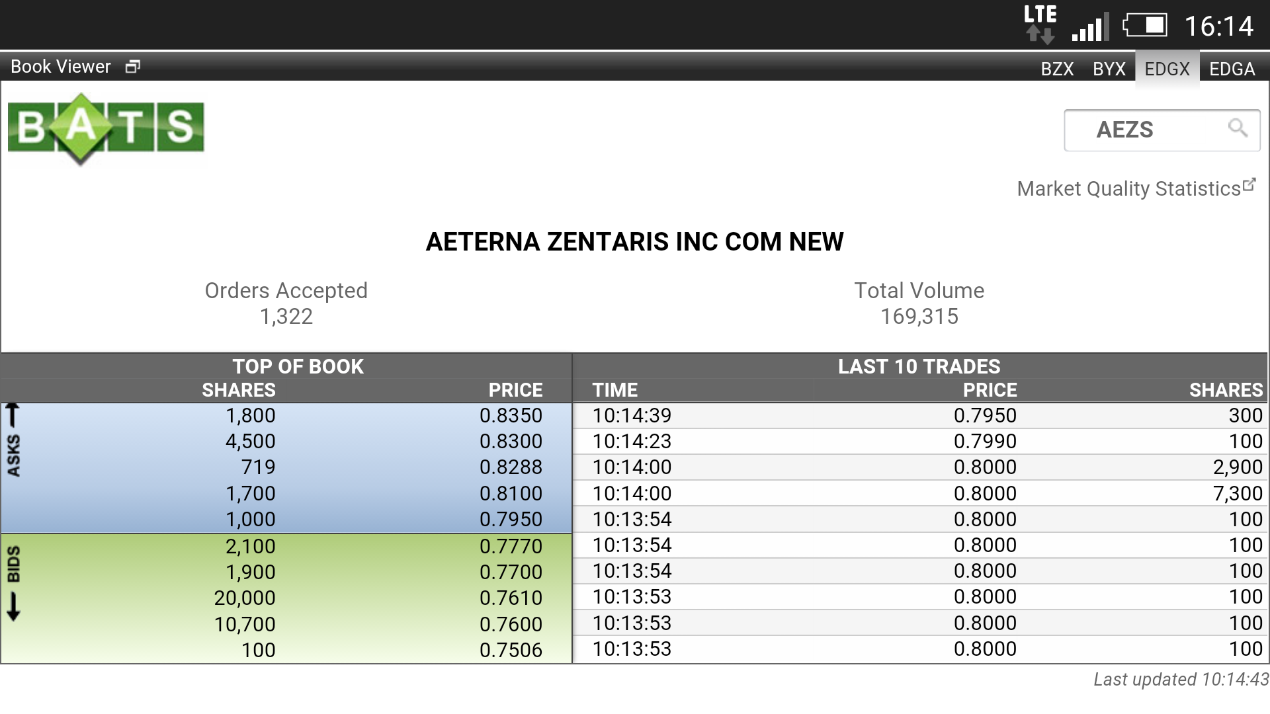Image resolution: width=1270 pixels, height=714 pixels.
Task: Click the upward ASKS arrow icon
Action: click(x=14, y=416)
